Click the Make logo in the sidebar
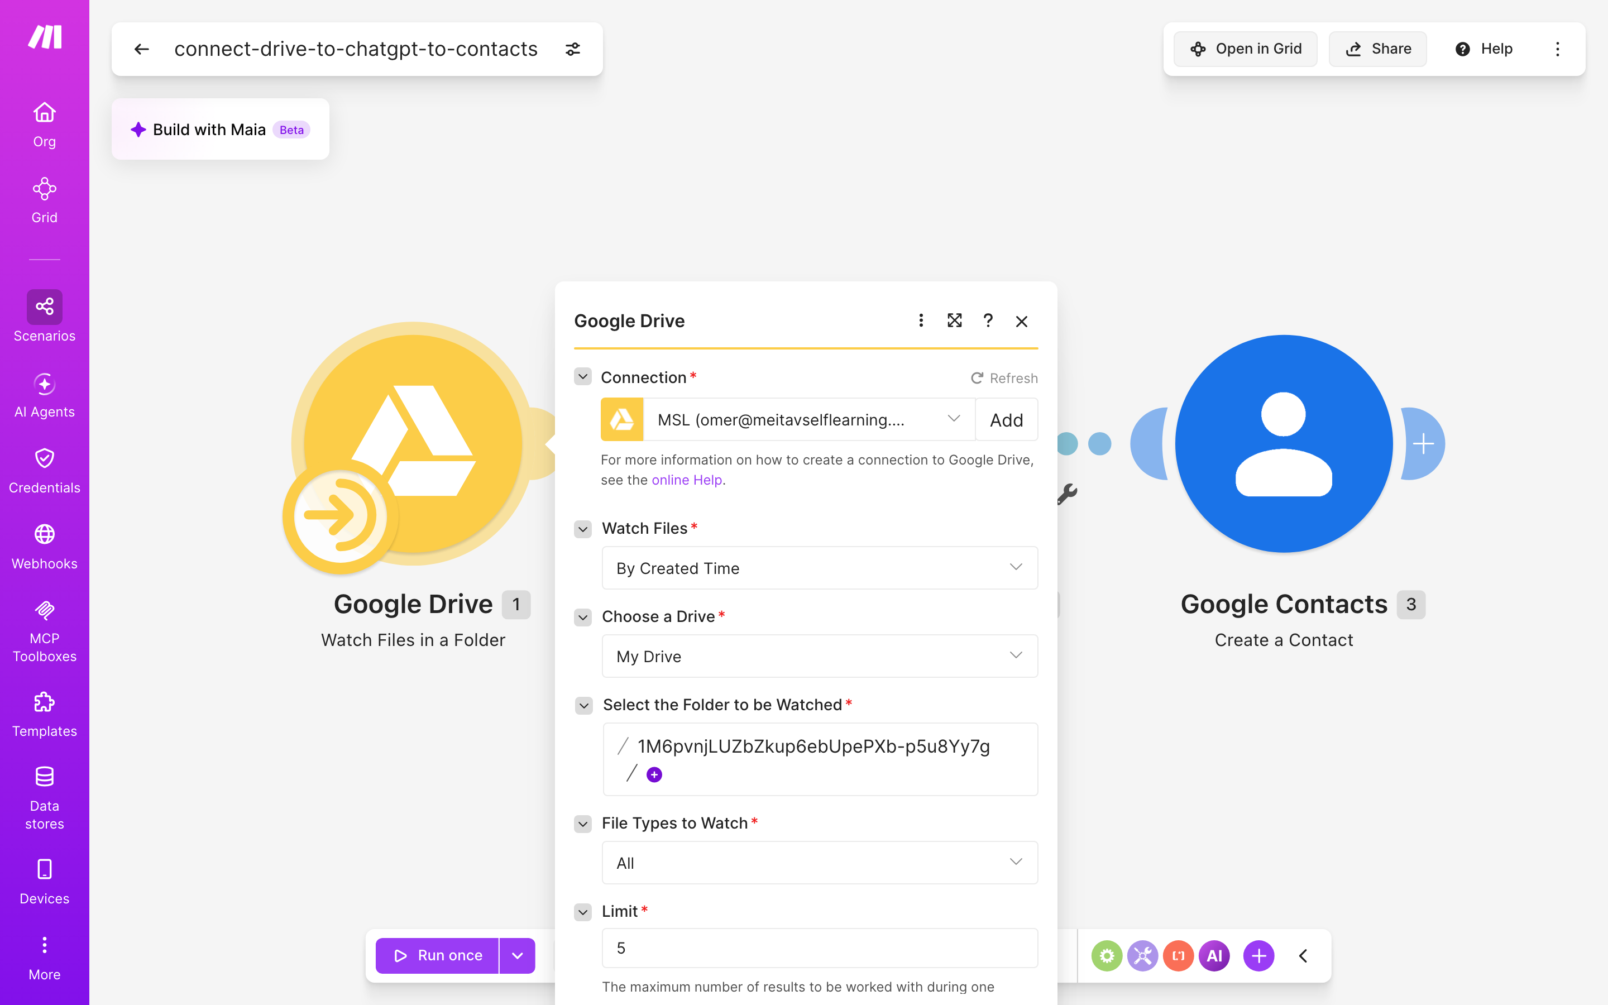This screenshot has height=1005, width=1608. [x=45, y=36]
